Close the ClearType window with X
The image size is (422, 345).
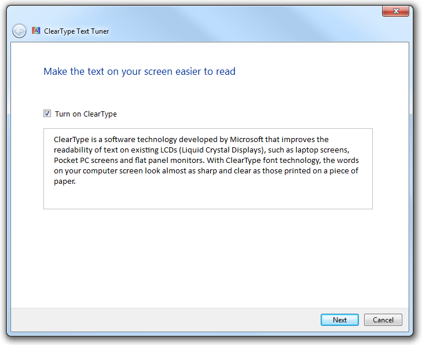pyautogui.click(x=395, y=11)
